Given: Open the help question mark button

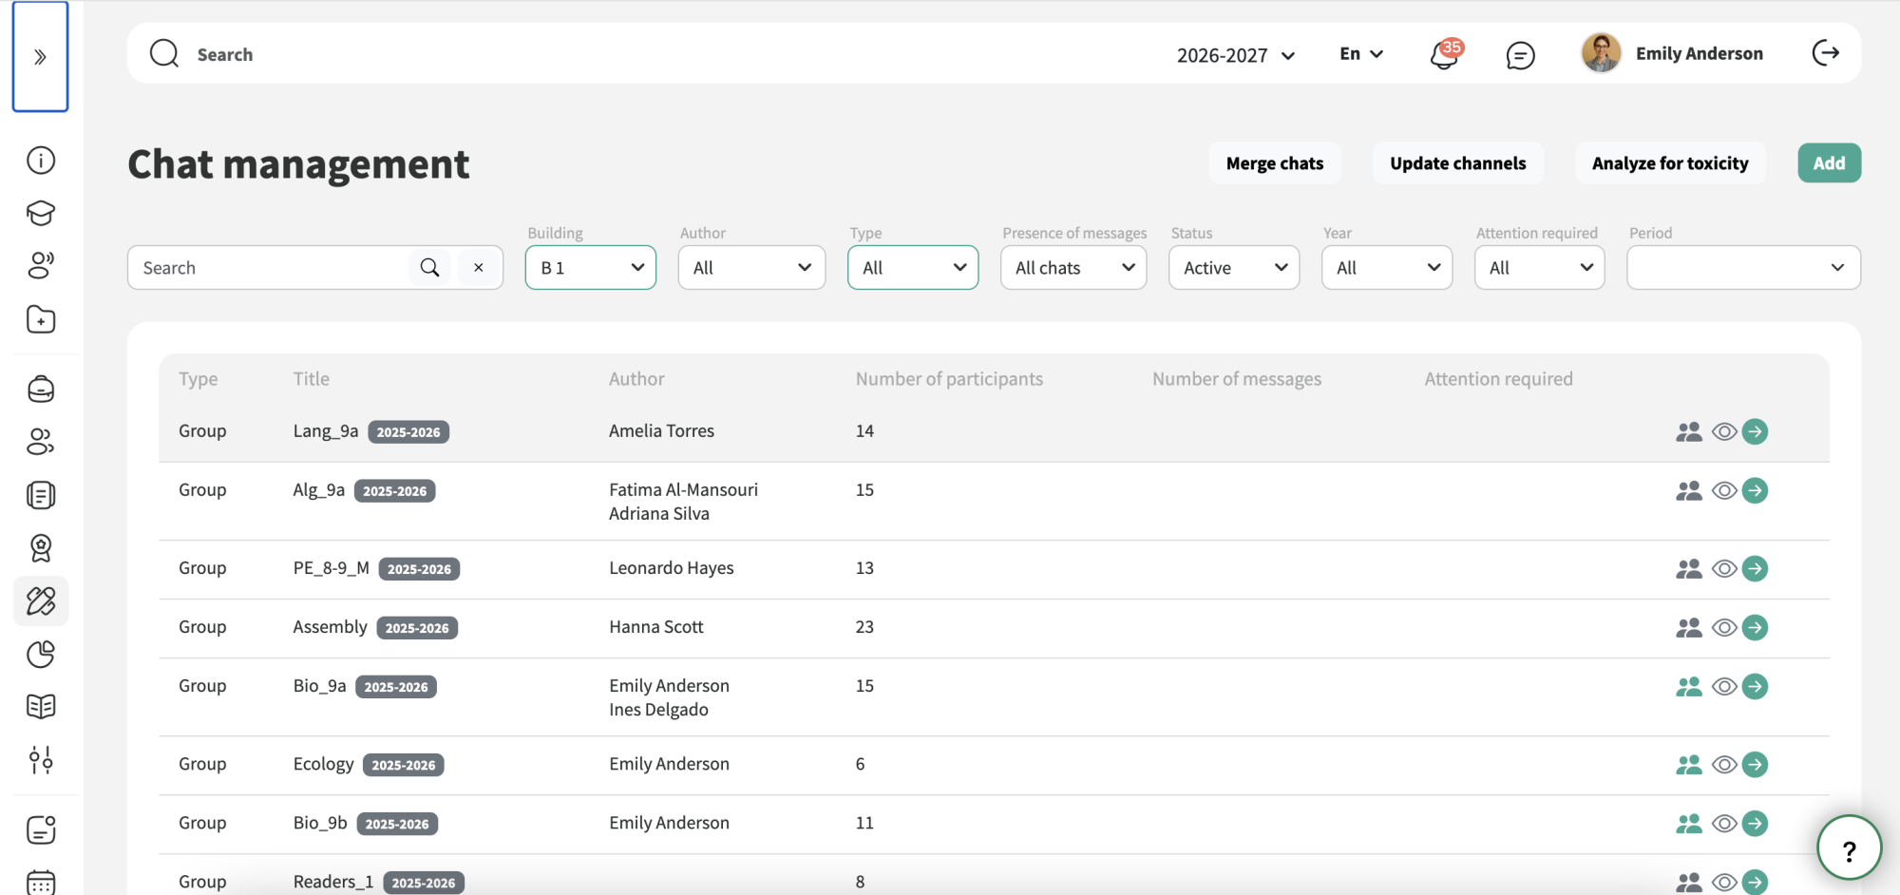Looking at the screenshot, I should pos(1849,848).
